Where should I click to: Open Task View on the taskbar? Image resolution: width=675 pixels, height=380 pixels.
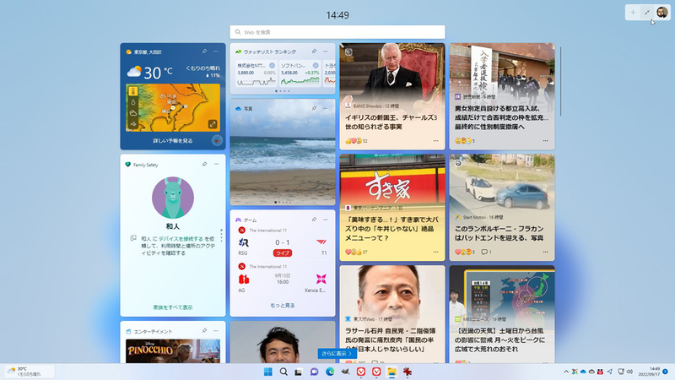point(299,372)
